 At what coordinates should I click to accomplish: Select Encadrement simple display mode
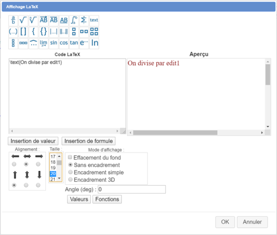pyautogui.click(x=70, y=172)
